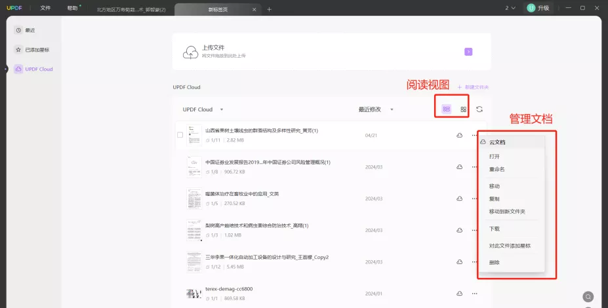
Task: Minimize the UPDF window
Action: pyautogui.click(x=569, y=8)
